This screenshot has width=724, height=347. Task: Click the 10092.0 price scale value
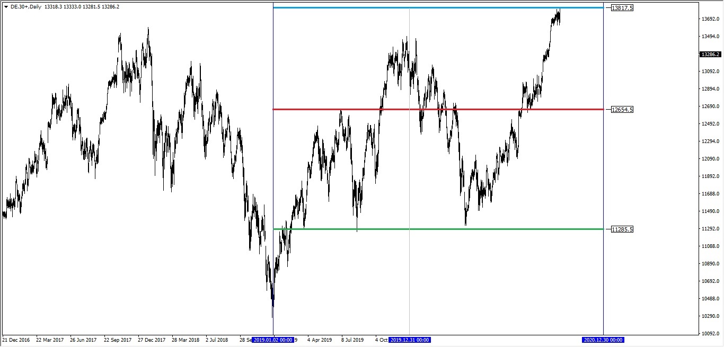point(710,334)
